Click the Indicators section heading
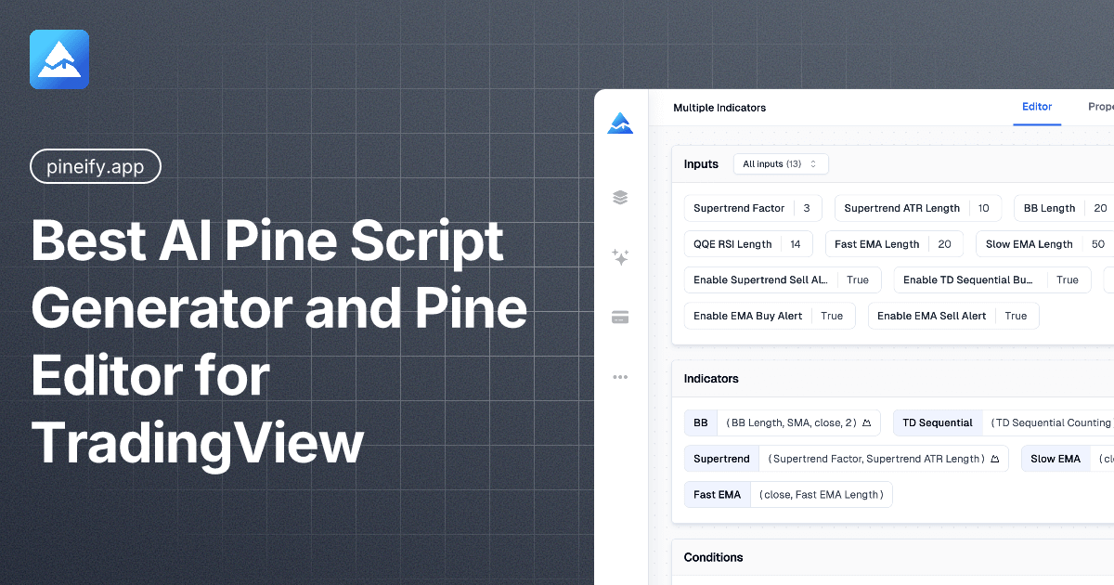The image size is (1114, 585). point(711,379)
